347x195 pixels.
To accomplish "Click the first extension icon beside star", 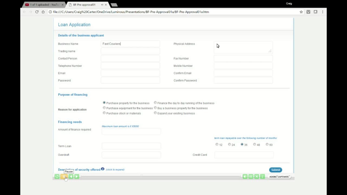I will click(x=308, y=12).
